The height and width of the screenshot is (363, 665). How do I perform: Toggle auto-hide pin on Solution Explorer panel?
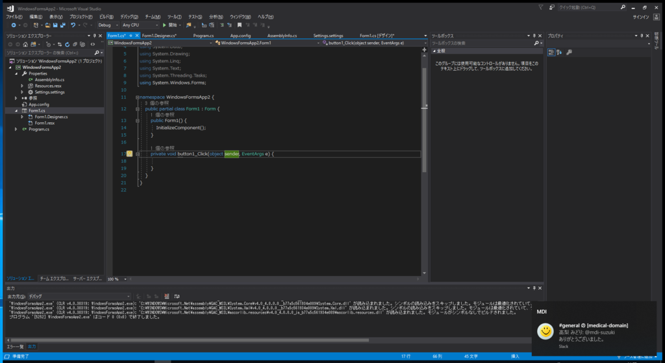(x=95, y=36)
